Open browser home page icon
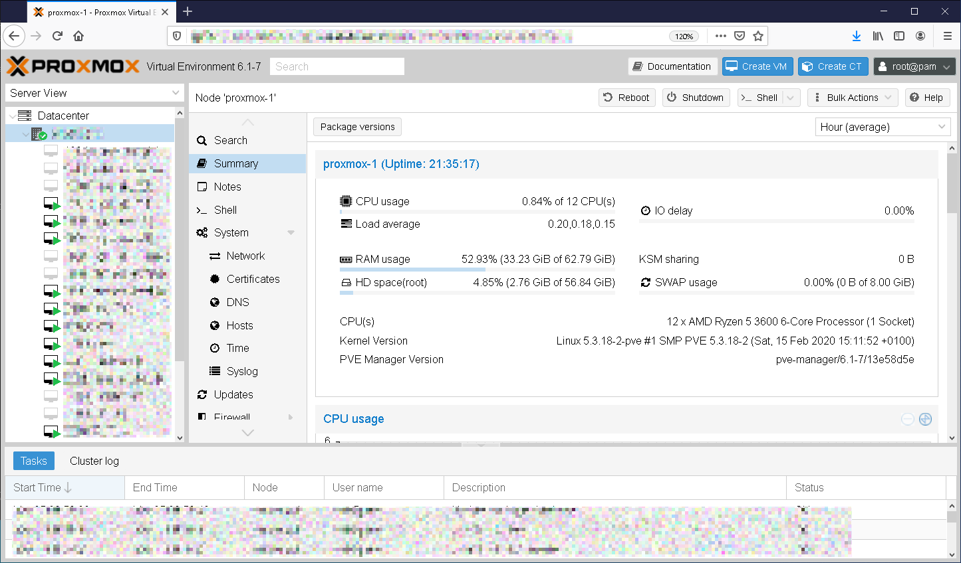The image size is (961, 563). (x=78, y=36)
